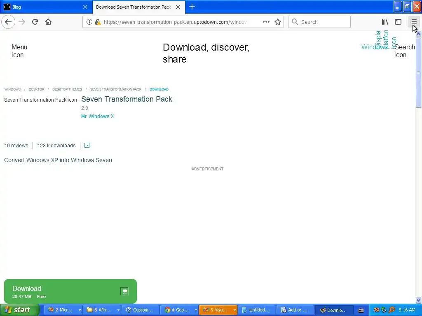Viewport: 422px width, 316px height.
Task: Open the Library icon in toolbar
Action: pyautogui.click(x=385, y=22)
